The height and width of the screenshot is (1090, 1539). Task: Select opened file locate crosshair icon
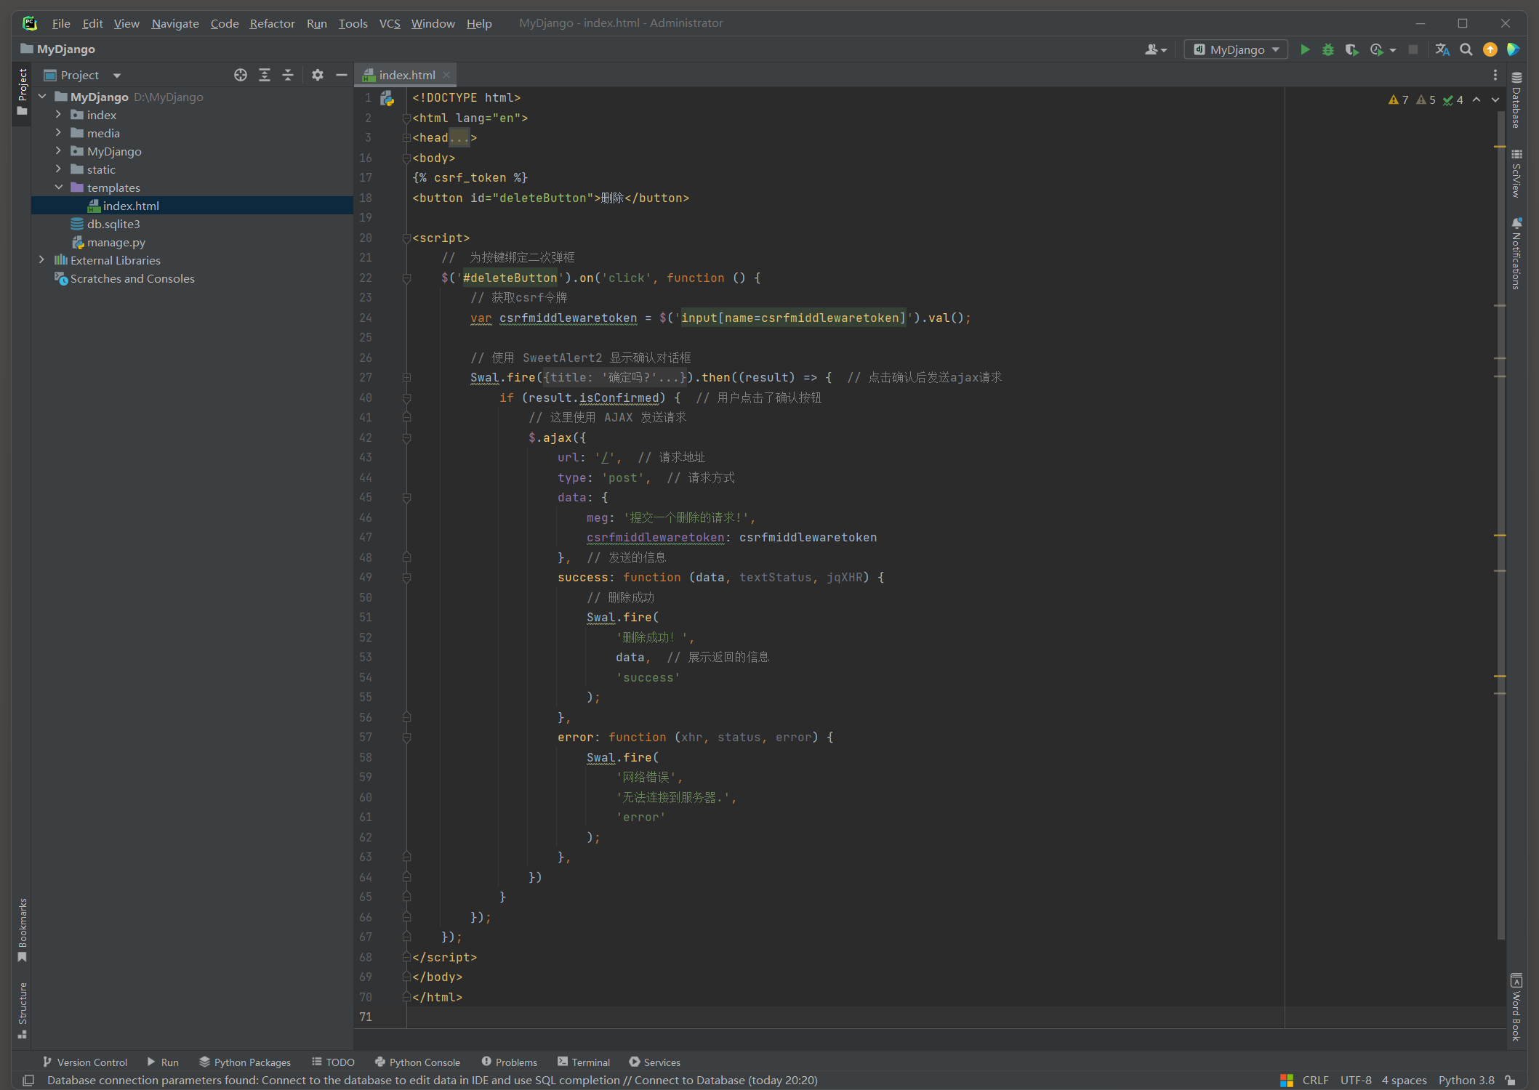click(241, 75)
